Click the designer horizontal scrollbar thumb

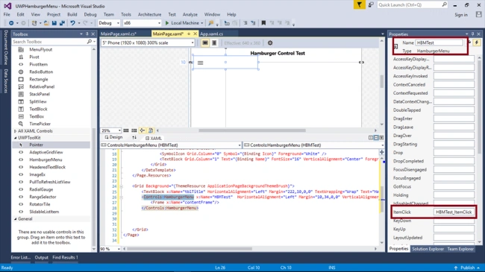(x=252, y=130)
